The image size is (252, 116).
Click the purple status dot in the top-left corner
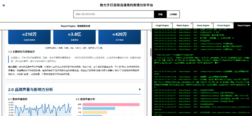coord(4,5)
